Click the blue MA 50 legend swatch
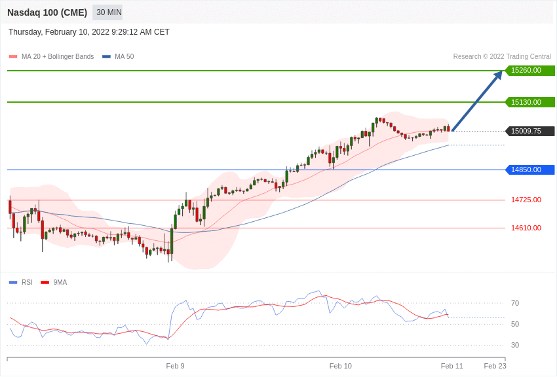Image resolution: width=557 pixels, height=377 pixels. (106, 57)
